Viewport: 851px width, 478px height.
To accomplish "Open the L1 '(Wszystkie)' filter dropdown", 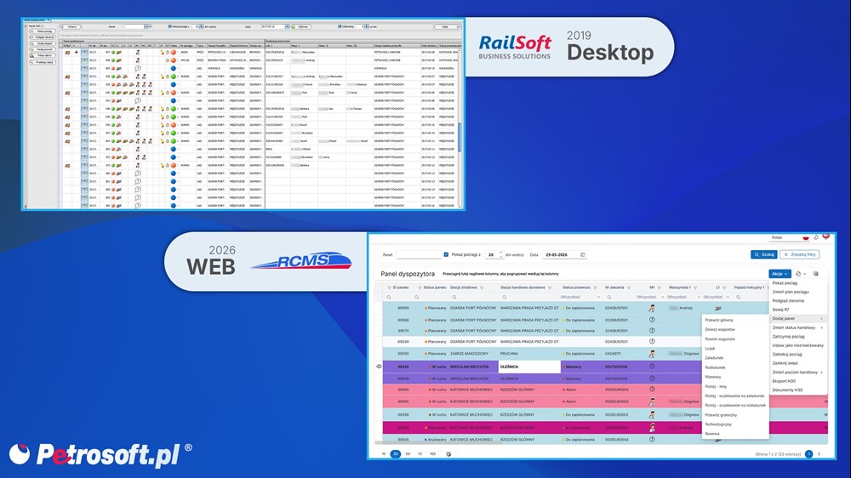I will click(717, 298).
